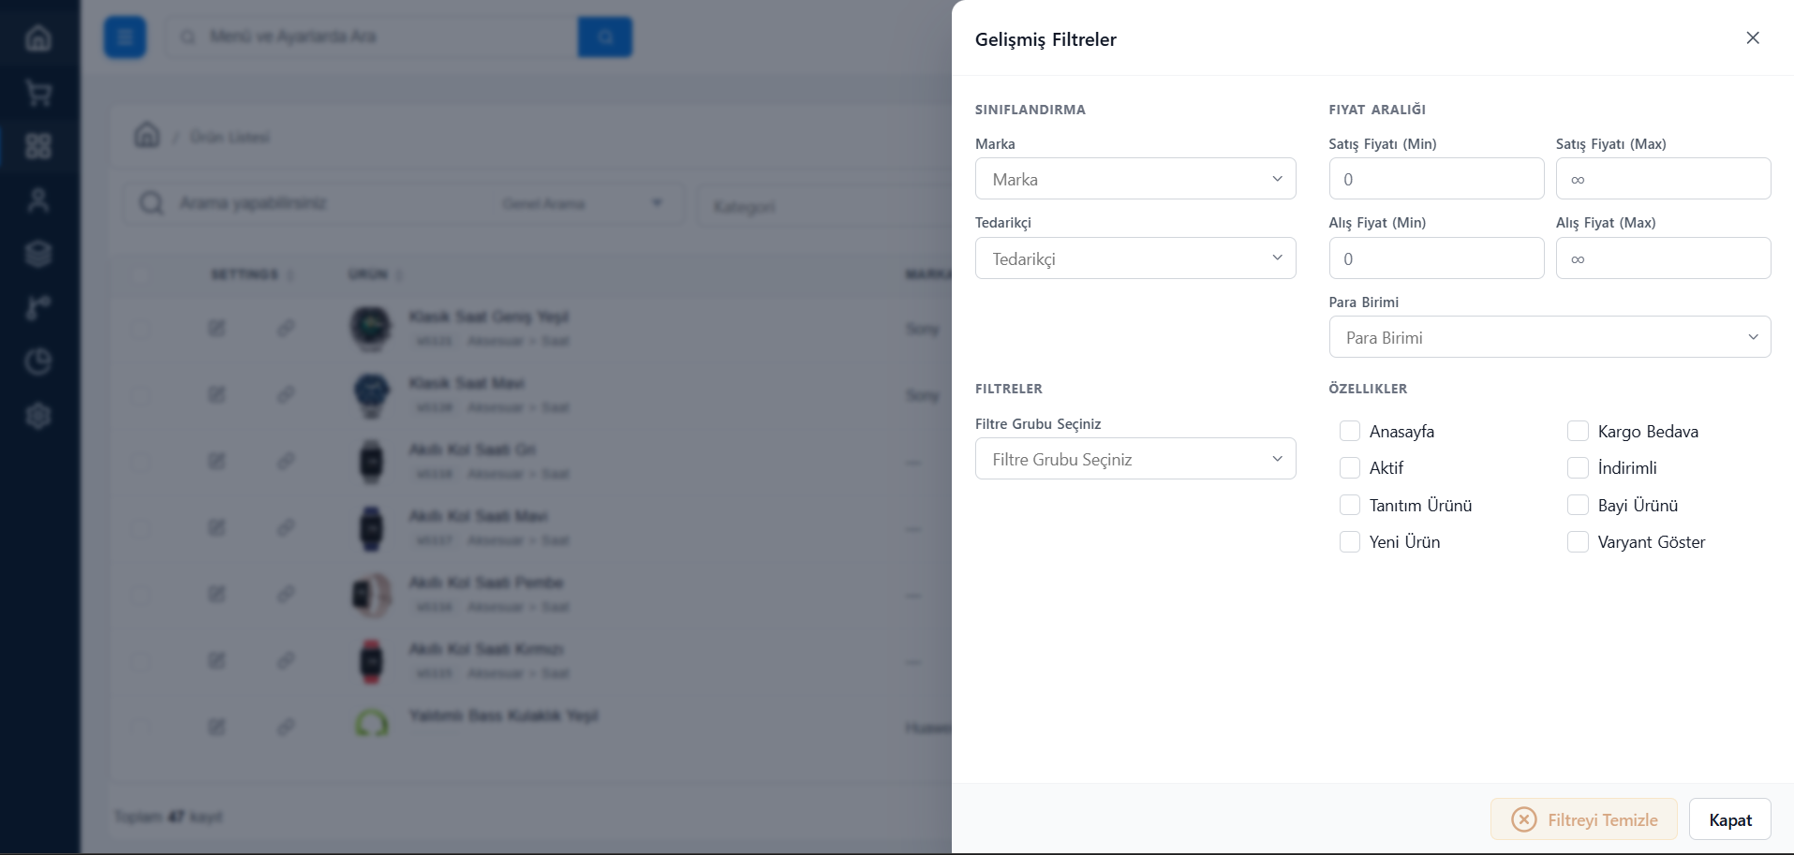Focus the Satış Fiyatı (Min) field
1794x855 pixels.
tap(1436, 179)
